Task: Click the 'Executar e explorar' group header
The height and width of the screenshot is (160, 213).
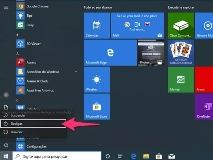Action: point(181,7)
